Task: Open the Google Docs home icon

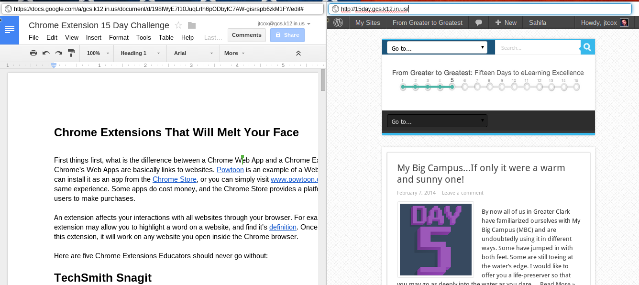Action: point(10,30)
